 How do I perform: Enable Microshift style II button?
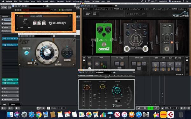[39, 23]
